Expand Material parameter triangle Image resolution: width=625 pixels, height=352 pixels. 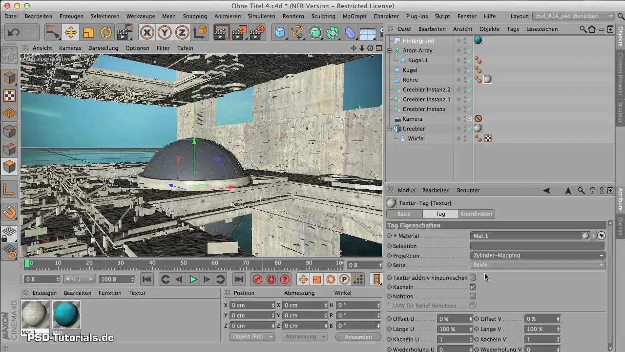coord(396,236)
